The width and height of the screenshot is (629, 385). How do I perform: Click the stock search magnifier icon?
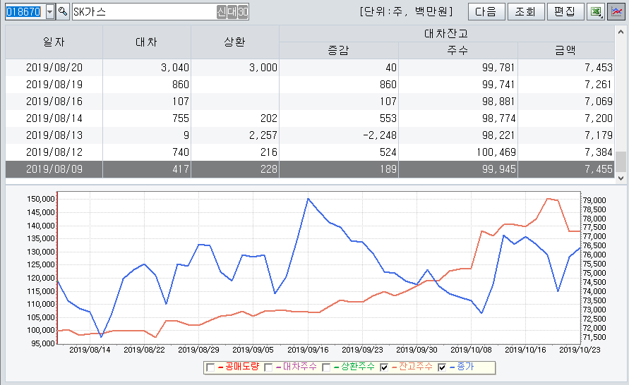click(63, 12)
